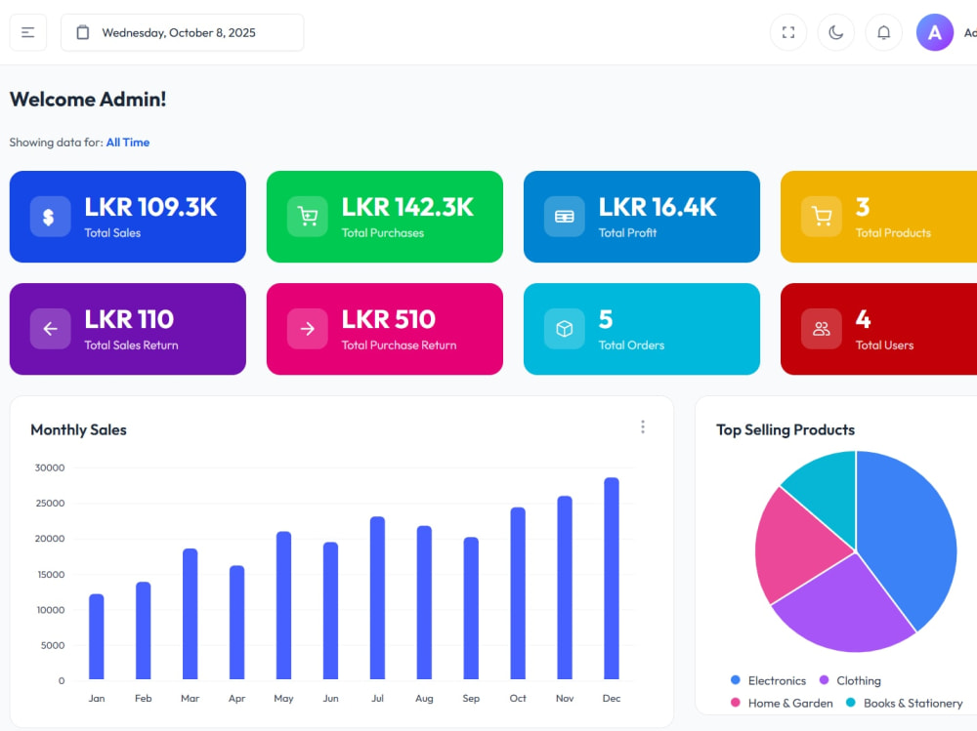Open the admin profile avatar menu
The image size is (977, 731).
(x=935, y=32)
